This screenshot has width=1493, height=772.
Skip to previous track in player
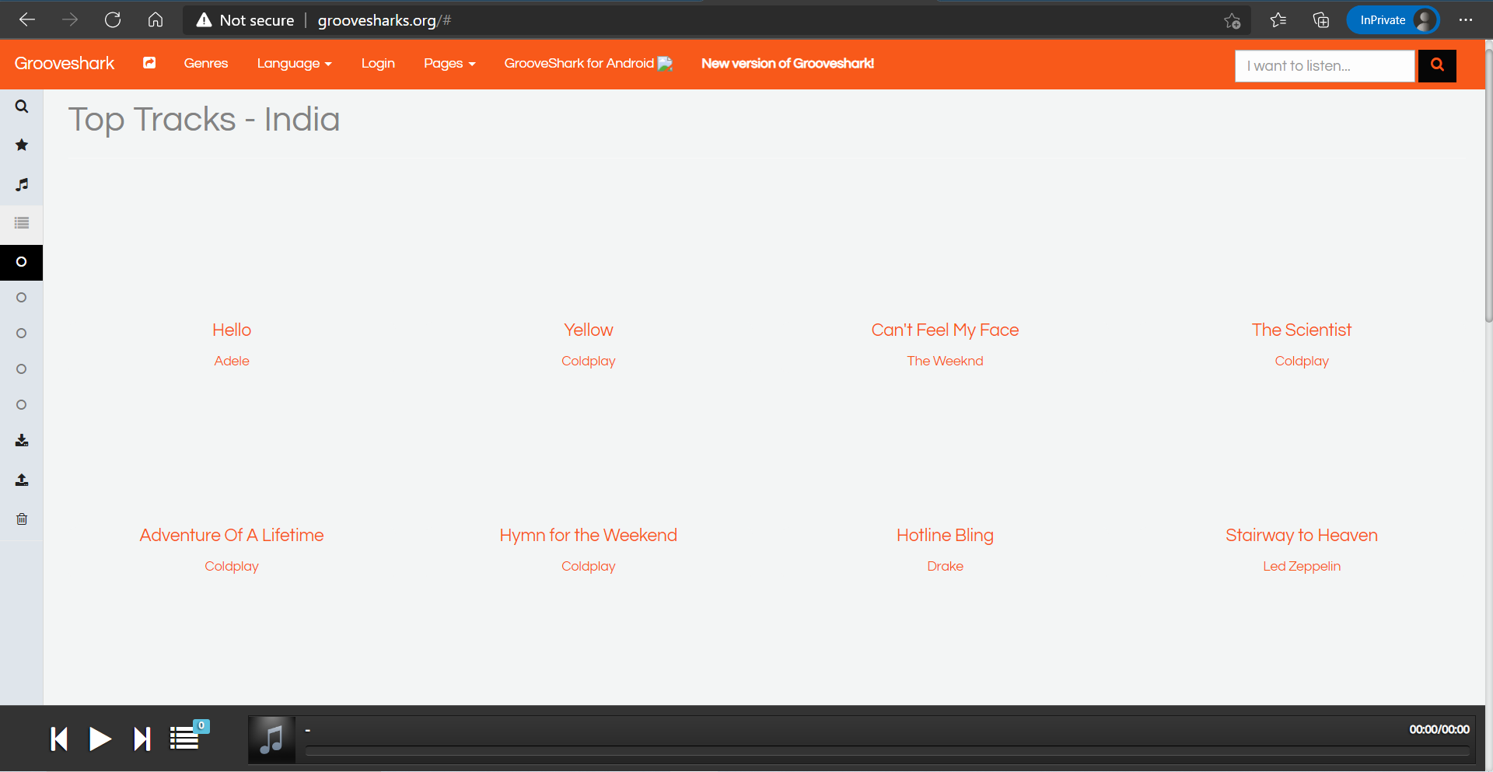[x=59, y=739]
